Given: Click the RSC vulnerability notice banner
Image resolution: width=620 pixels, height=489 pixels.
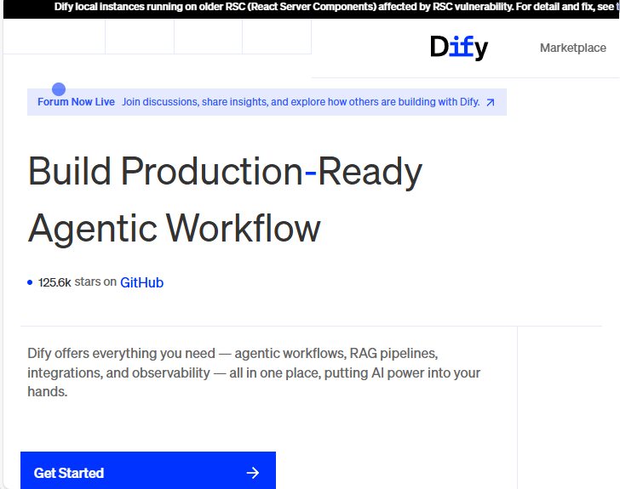Looking at the screenshot, I should tap(311, 8).
